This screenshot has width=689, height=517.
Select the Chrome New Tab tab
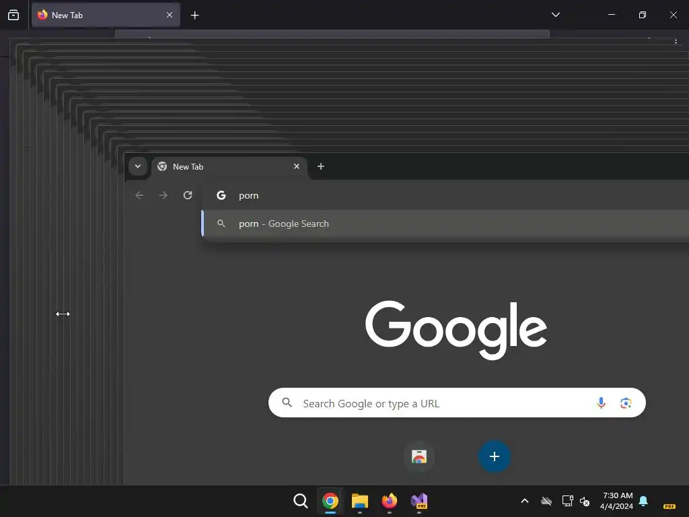229,167
